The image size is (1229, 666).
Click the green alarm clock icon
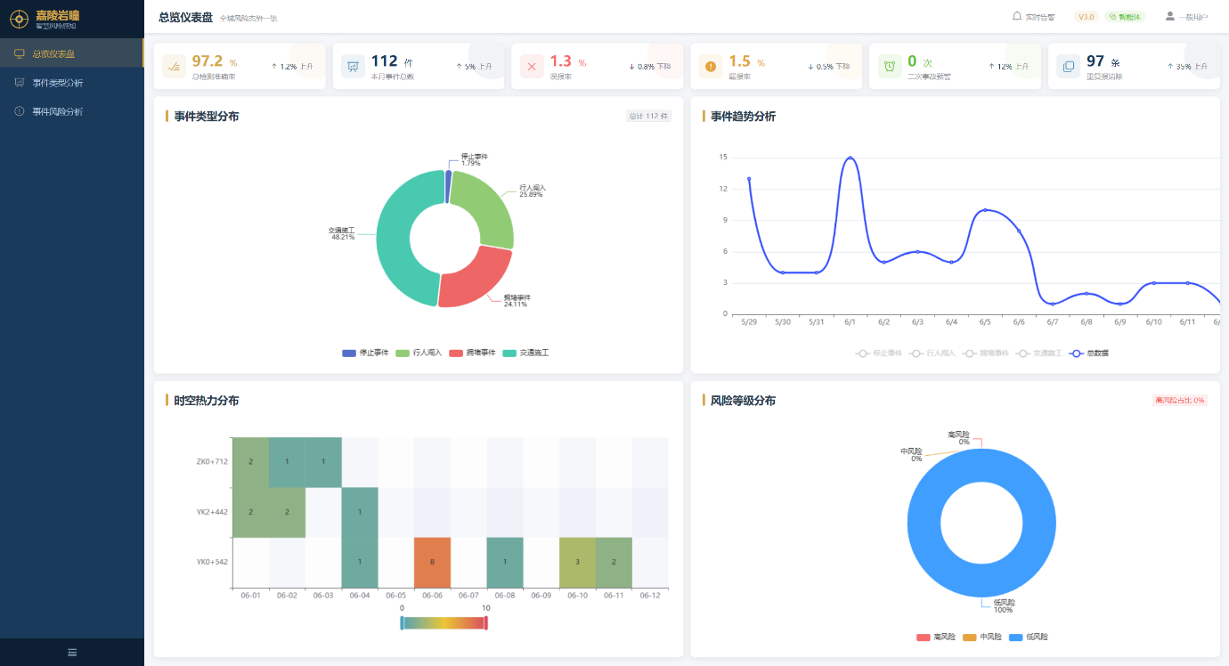tap(890, 67)
